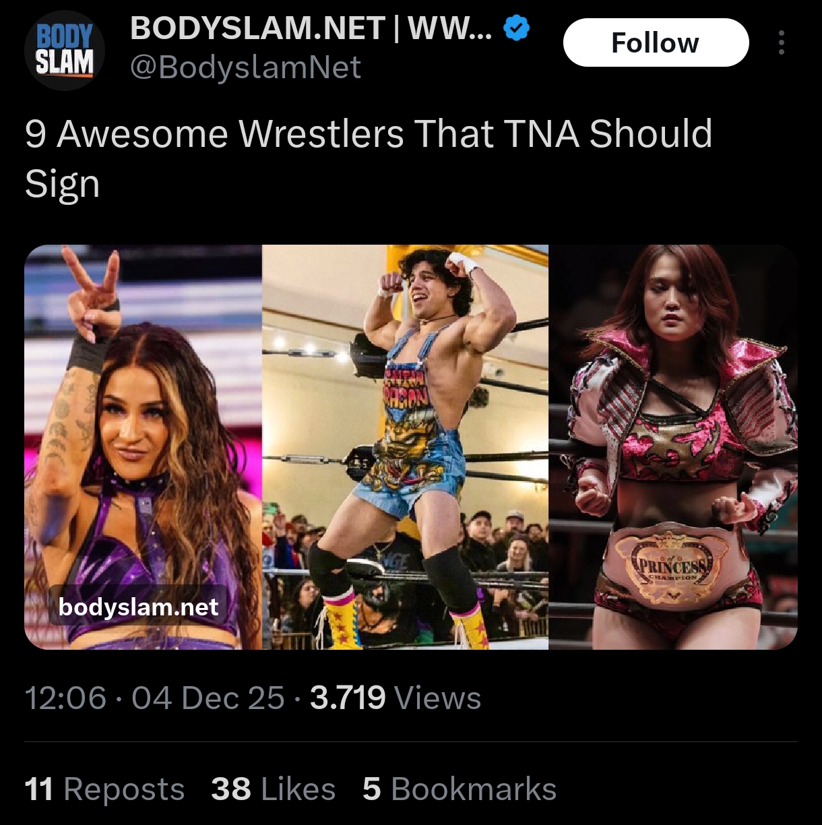The height and width of the screenshot is (825, 822).
Task: Click the blue verified badge
Action: pos(517,28)
